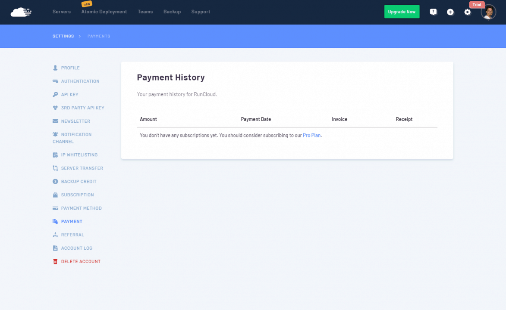
Task: Click the API Key key icon
Action: 55,95
